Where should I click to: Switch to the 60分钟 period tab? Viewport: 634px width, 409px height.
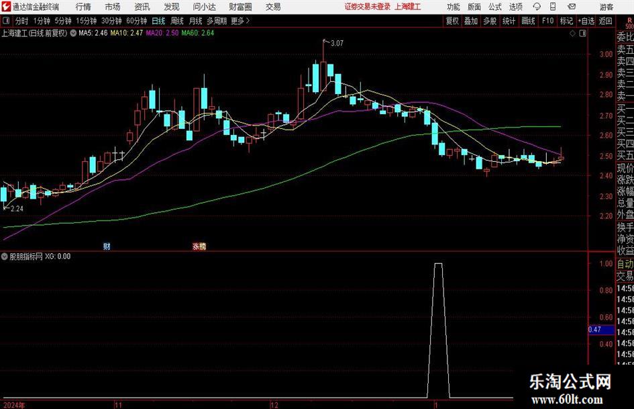[137, 21]
